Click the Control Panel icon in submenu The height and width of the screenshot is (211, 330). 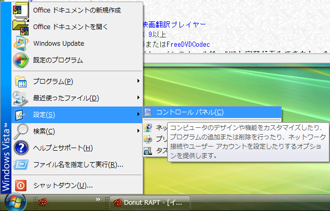click(x=148, y=112)
